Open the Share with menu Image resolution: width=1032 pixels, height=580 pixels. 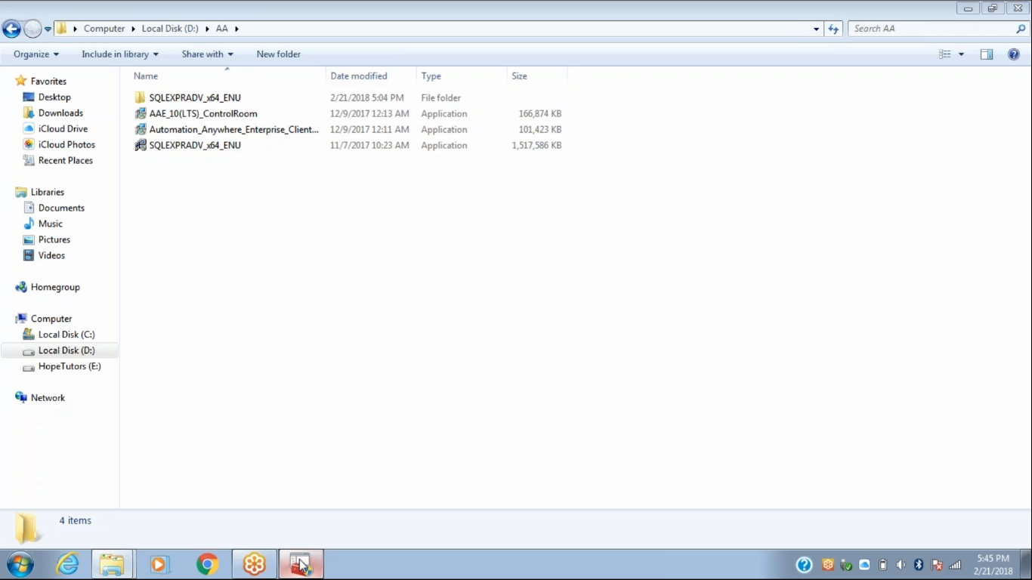pyautogui.click(x=208, y=54)
